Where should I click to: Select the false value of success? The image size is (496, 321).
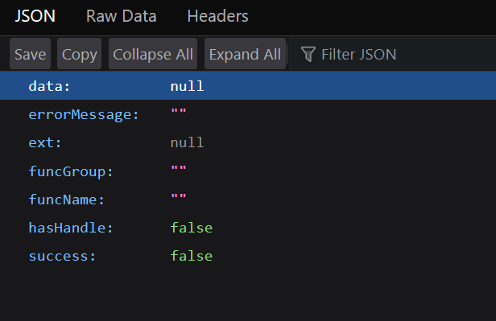(192, 256)
